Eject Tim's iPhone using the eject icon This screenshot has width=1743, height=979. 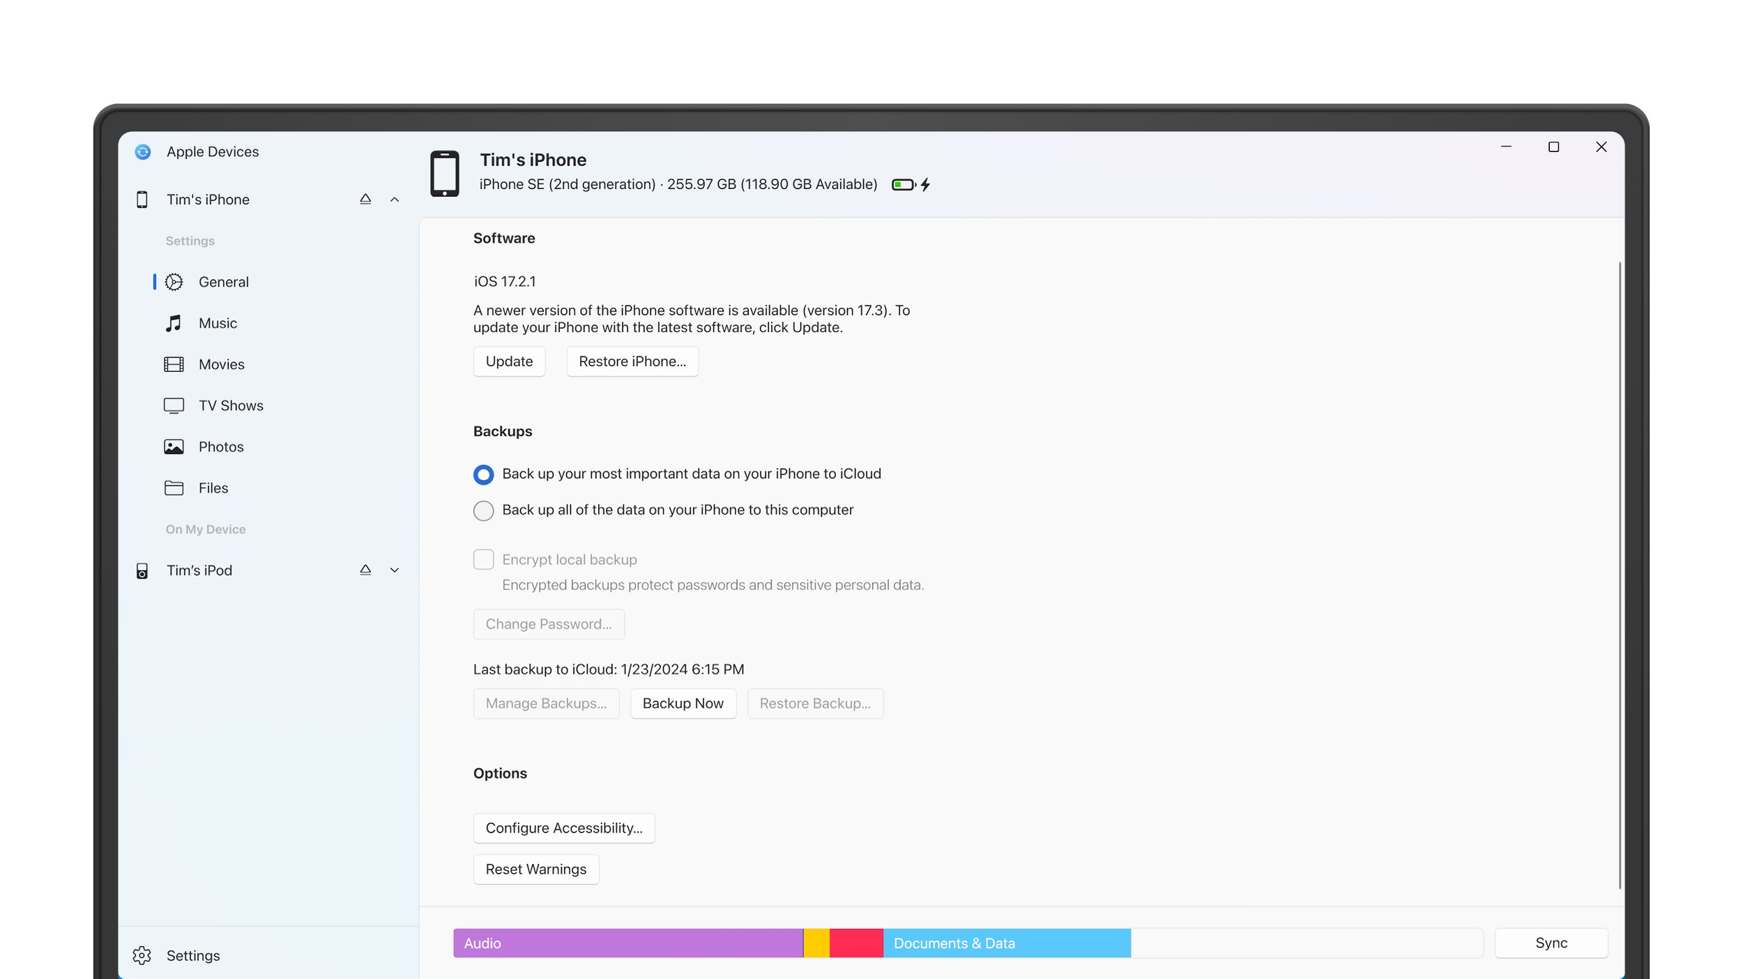365,199
